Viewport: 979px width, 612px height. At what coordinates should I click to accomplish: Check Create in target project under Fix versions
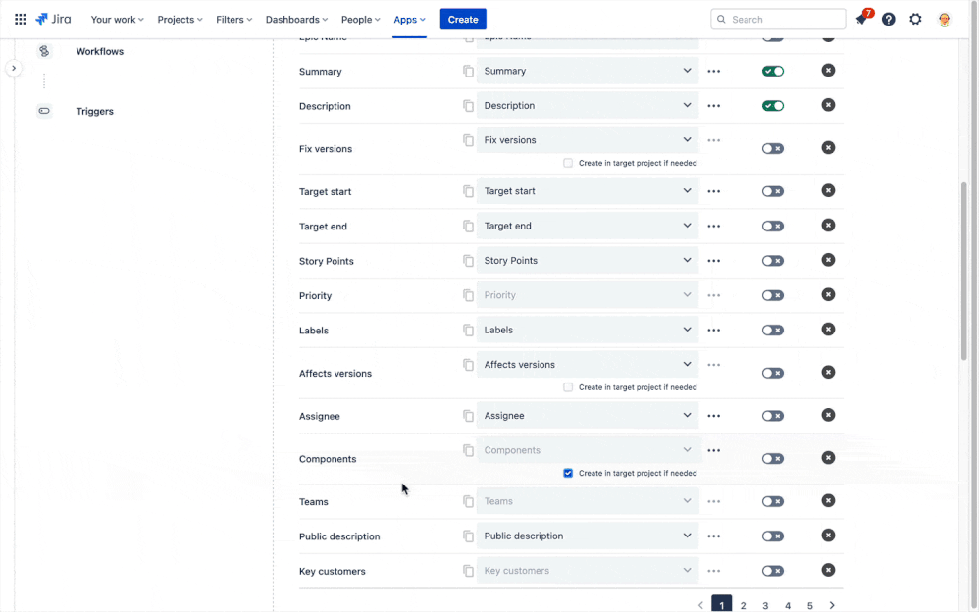(567, 163)
